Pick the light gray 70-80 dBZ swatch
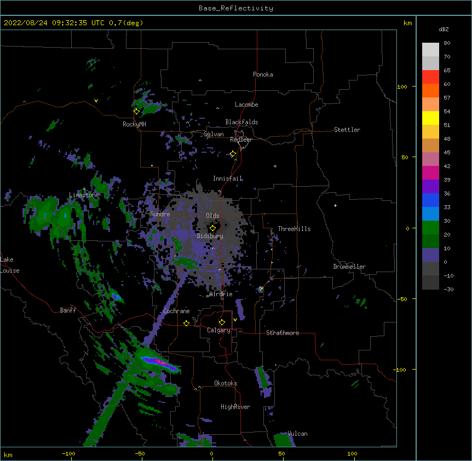The width and height of the screenshot is (472, 461). pyautogui.click(x=430, y=50)
